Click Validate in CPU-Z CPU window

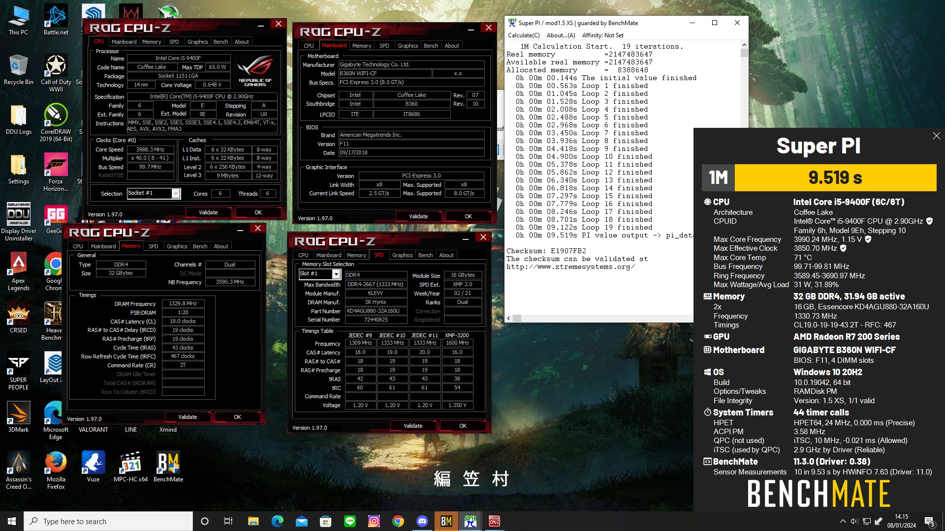[x=208, y=212]
